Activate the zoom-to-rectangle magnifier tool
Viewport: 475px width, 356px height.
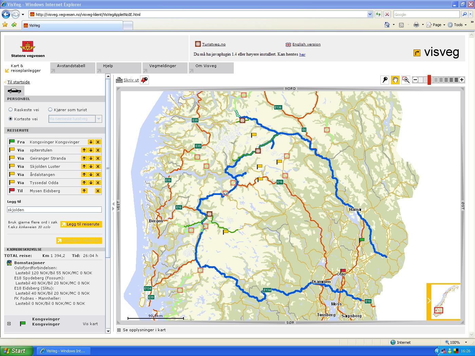coord(406,80)
